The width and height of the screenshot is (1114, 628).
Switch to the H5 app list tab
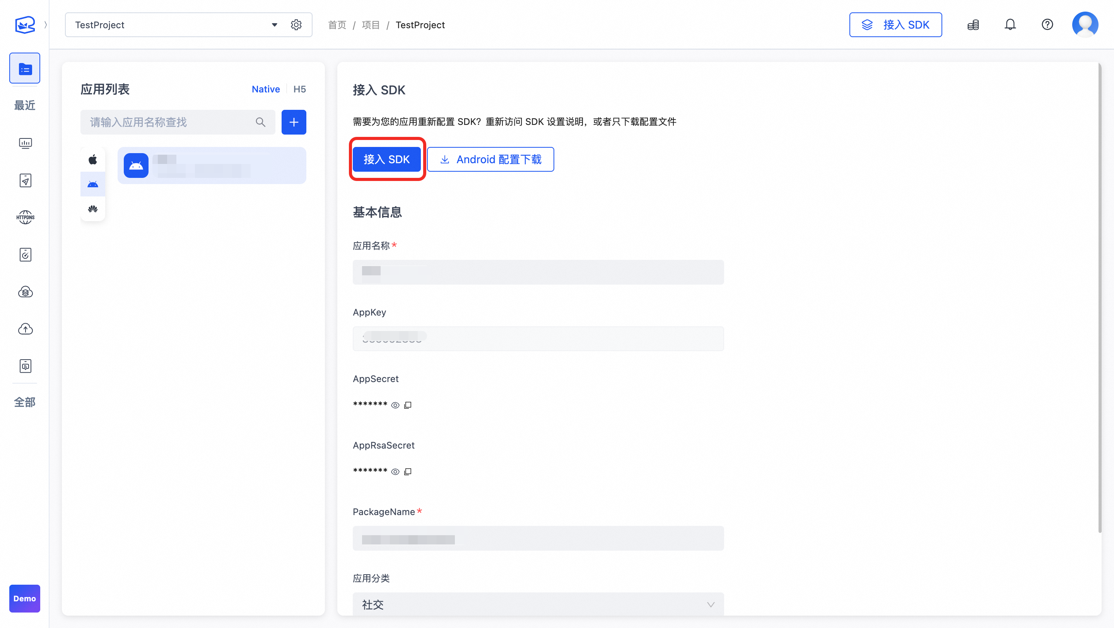(299, 89)
